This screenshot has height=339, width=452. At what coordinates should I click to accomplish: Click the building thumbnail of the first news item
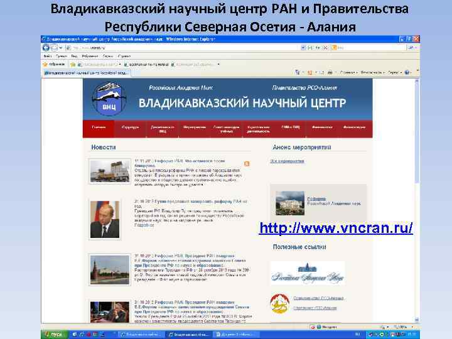pos(110,171)
